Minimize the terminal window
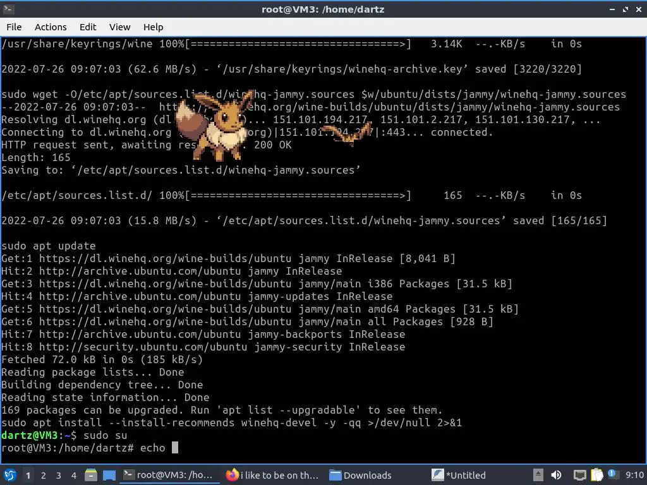The image size is (647, 485). [612, 9]
